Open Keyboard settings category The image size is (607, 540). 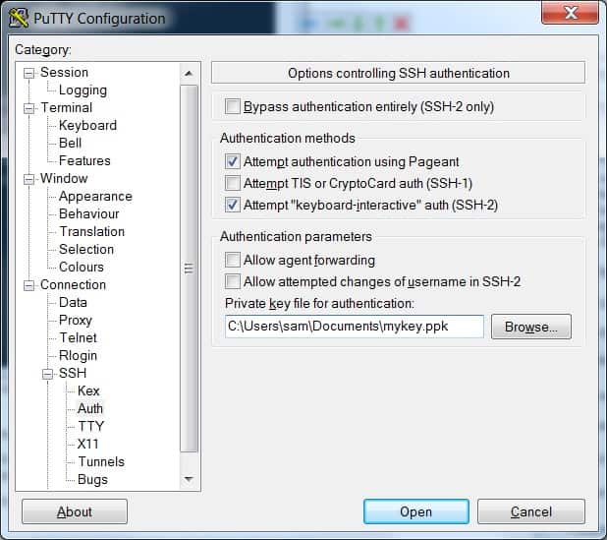pos(87,125)
